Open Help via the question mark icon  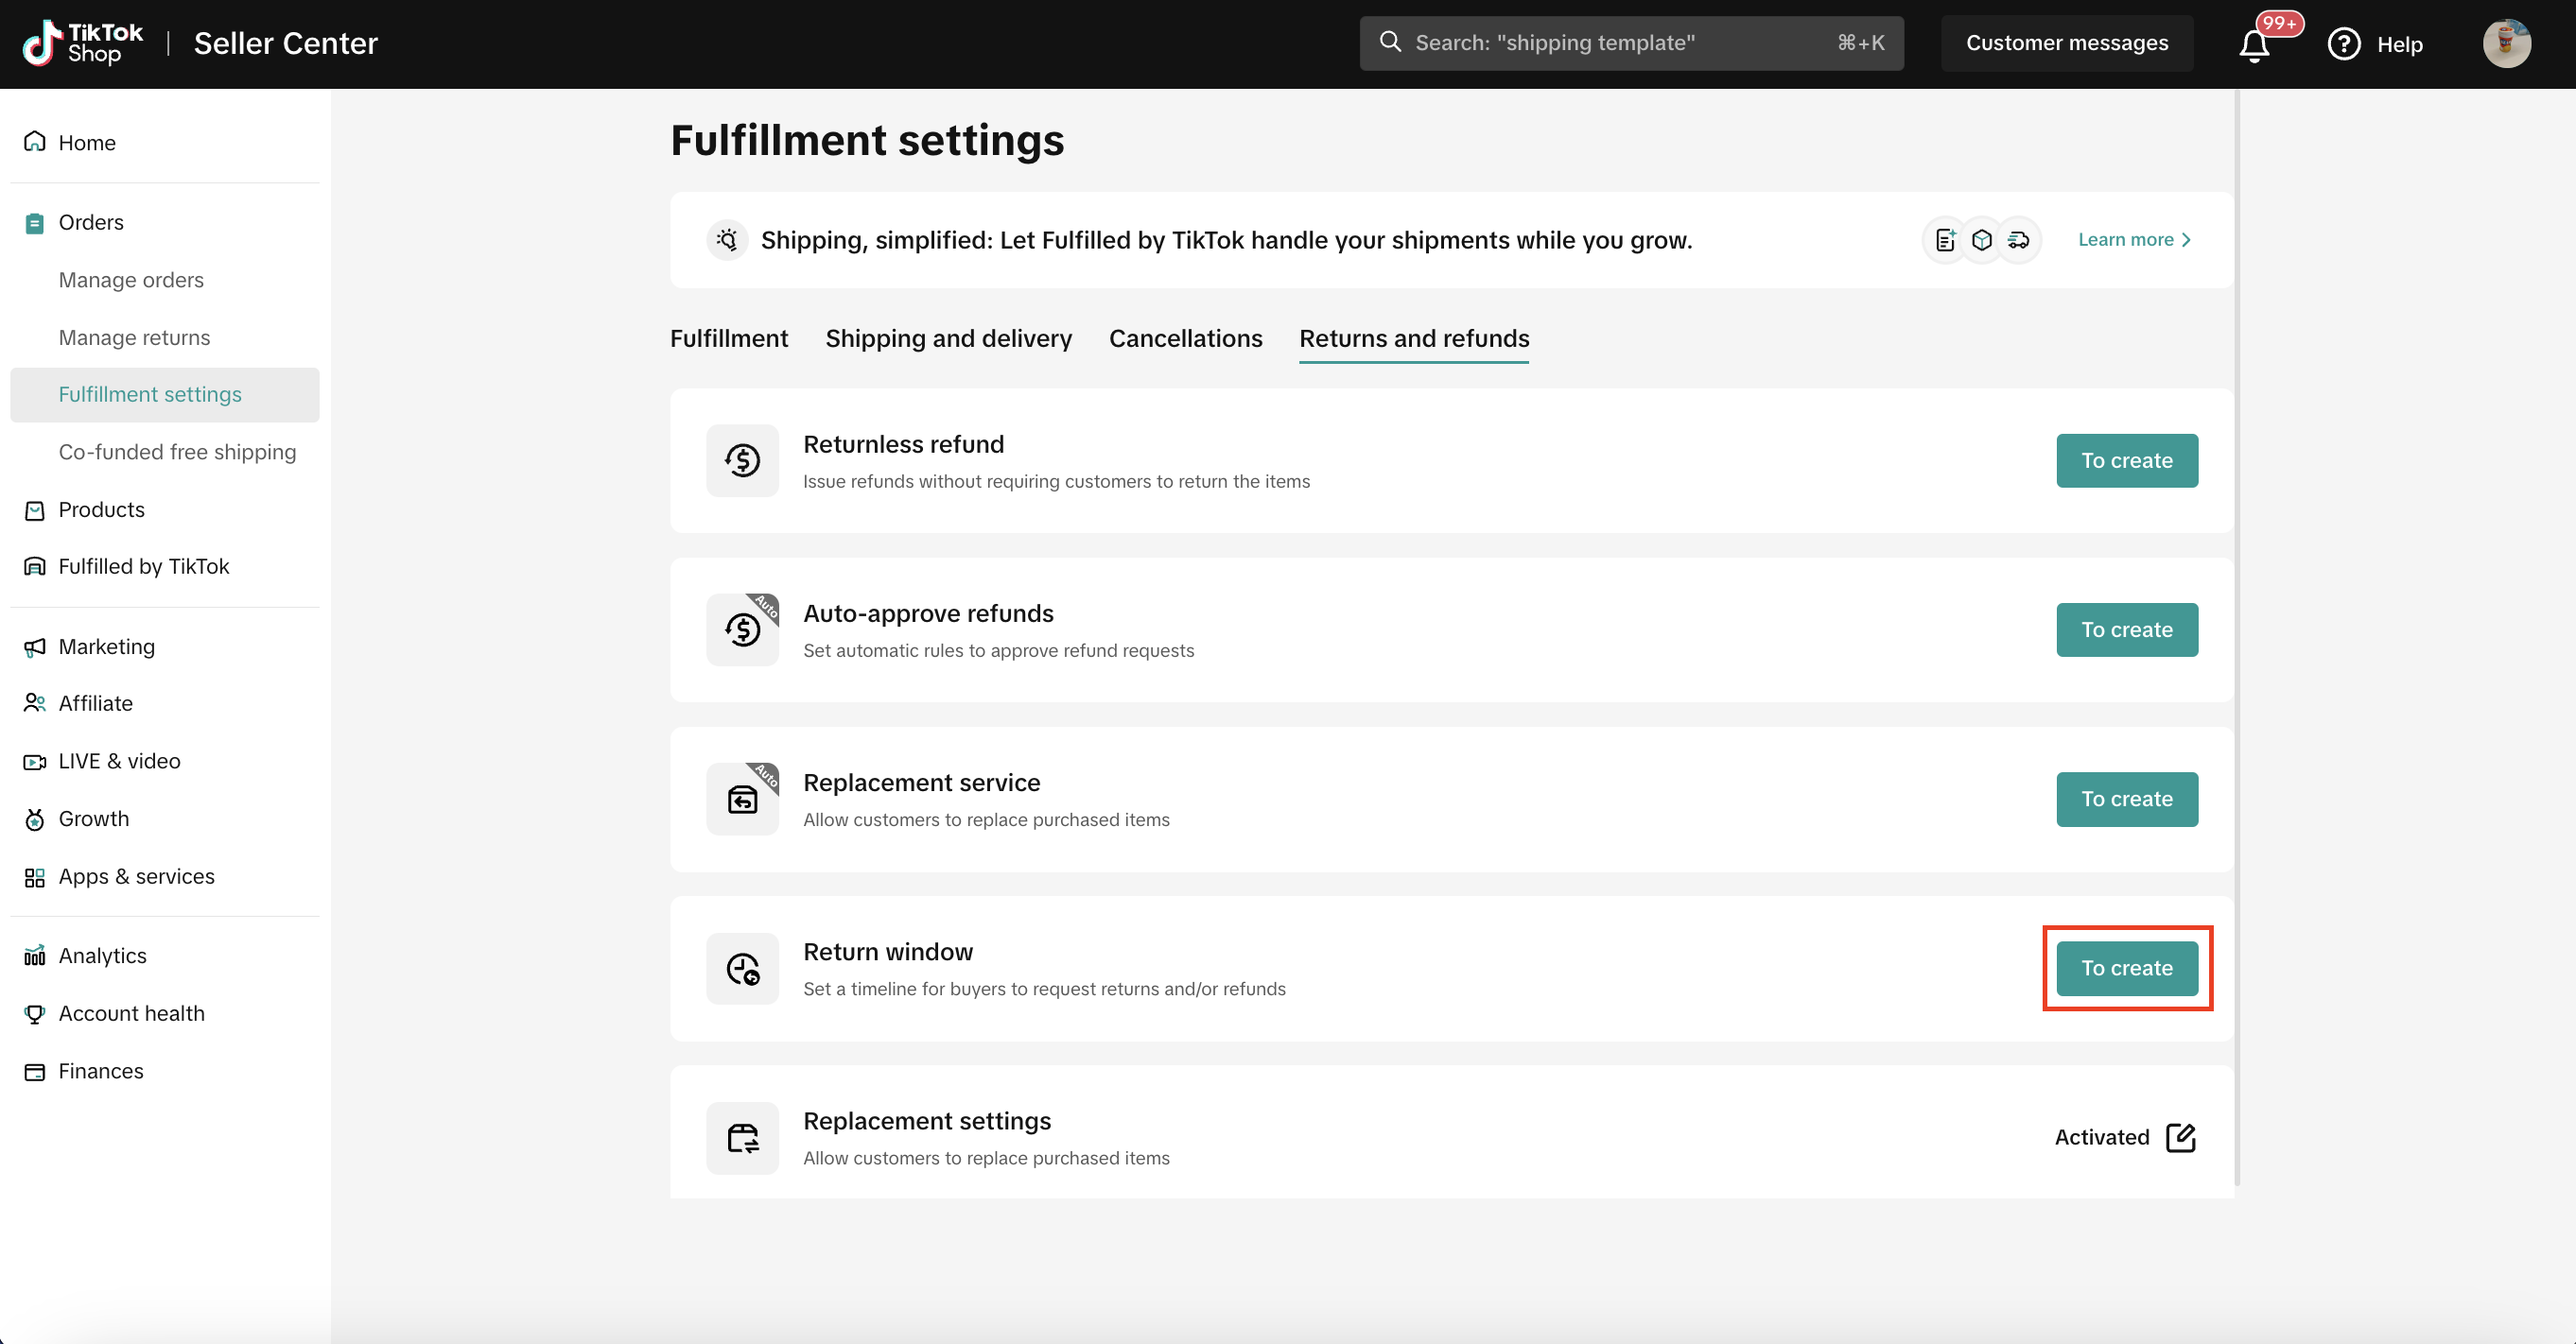pyautogui.click(x=2344, y=44)
